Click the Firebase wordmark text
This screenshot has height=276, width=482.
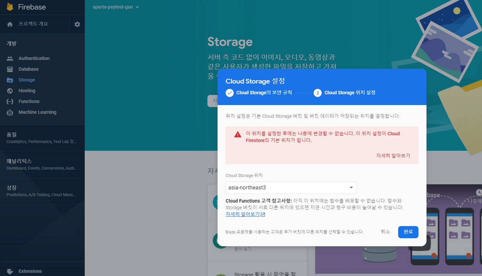(x=32, y=7)
